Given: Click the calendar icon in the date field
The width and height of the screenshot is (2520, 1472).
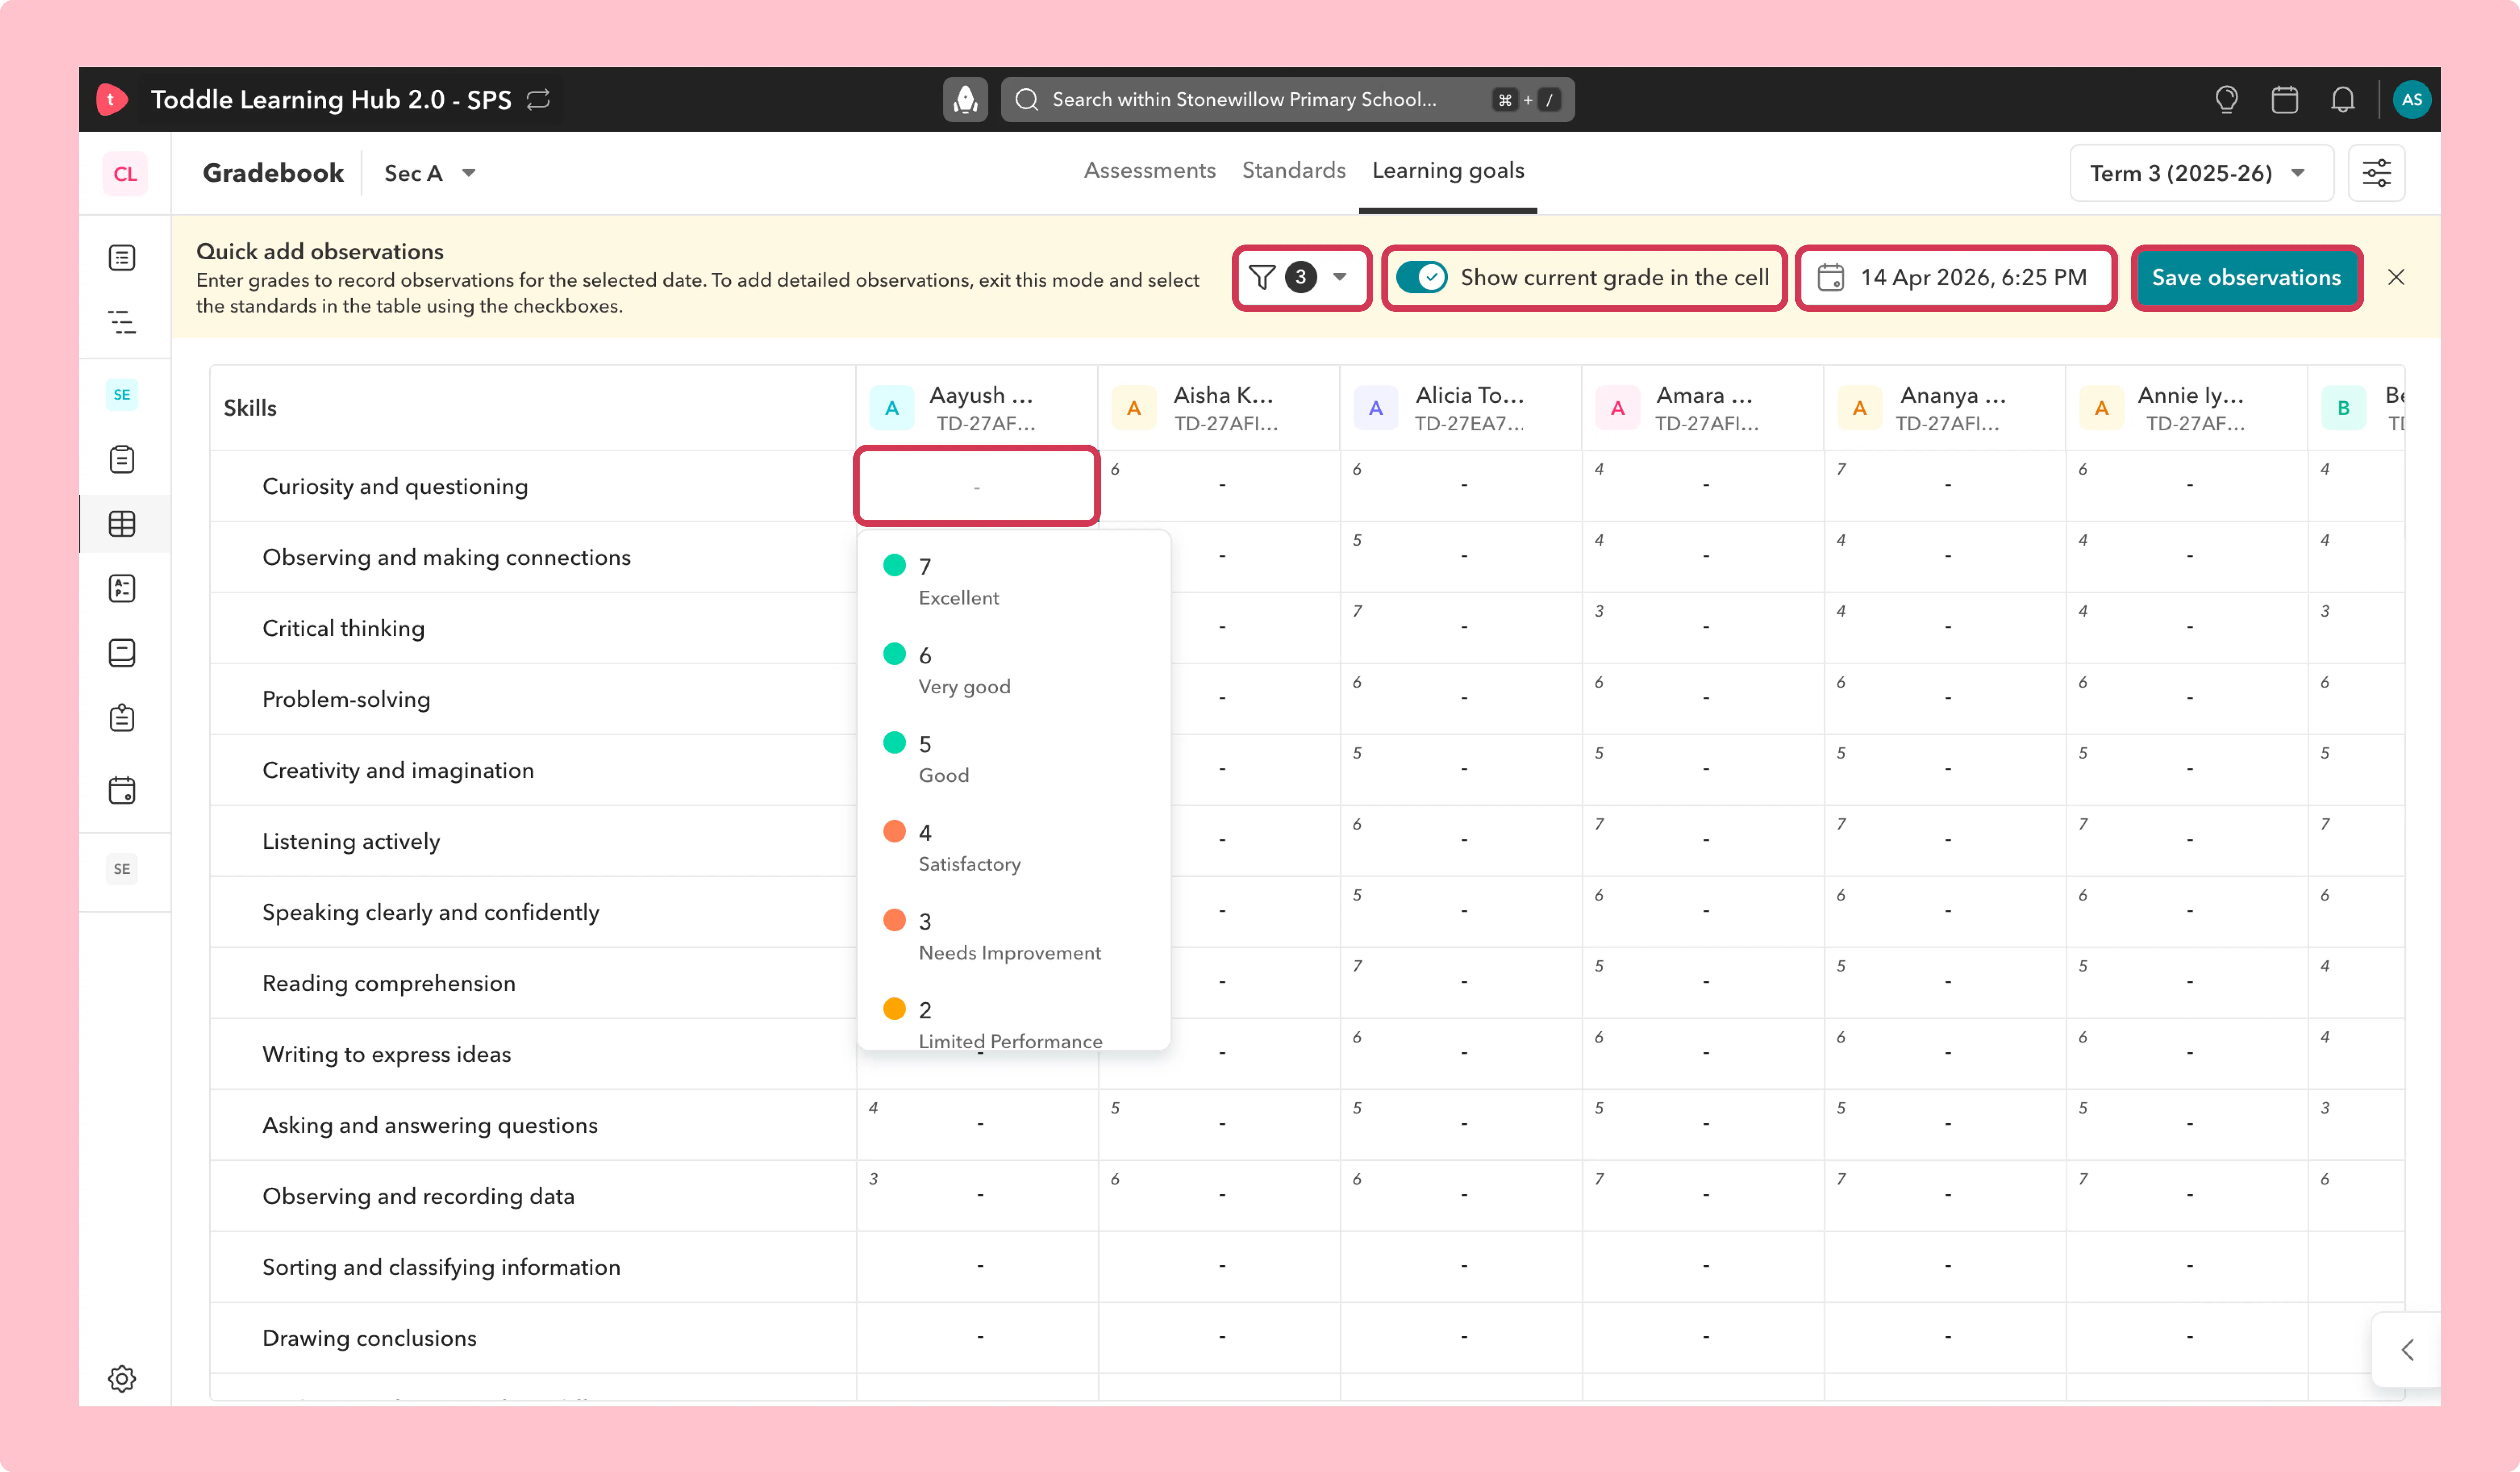Looking at the screenshot, I should click(x=1830, y=277).
